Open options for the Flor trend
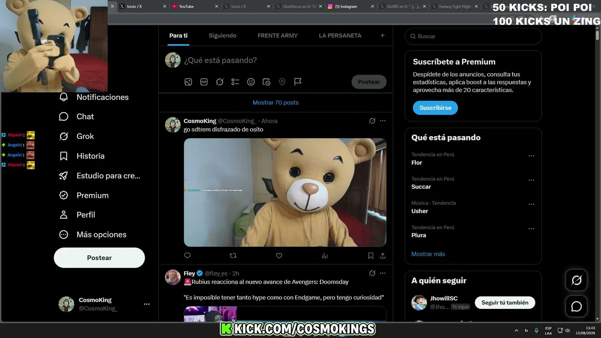Screen dimensions: 601x338 (x=531, y=156)
